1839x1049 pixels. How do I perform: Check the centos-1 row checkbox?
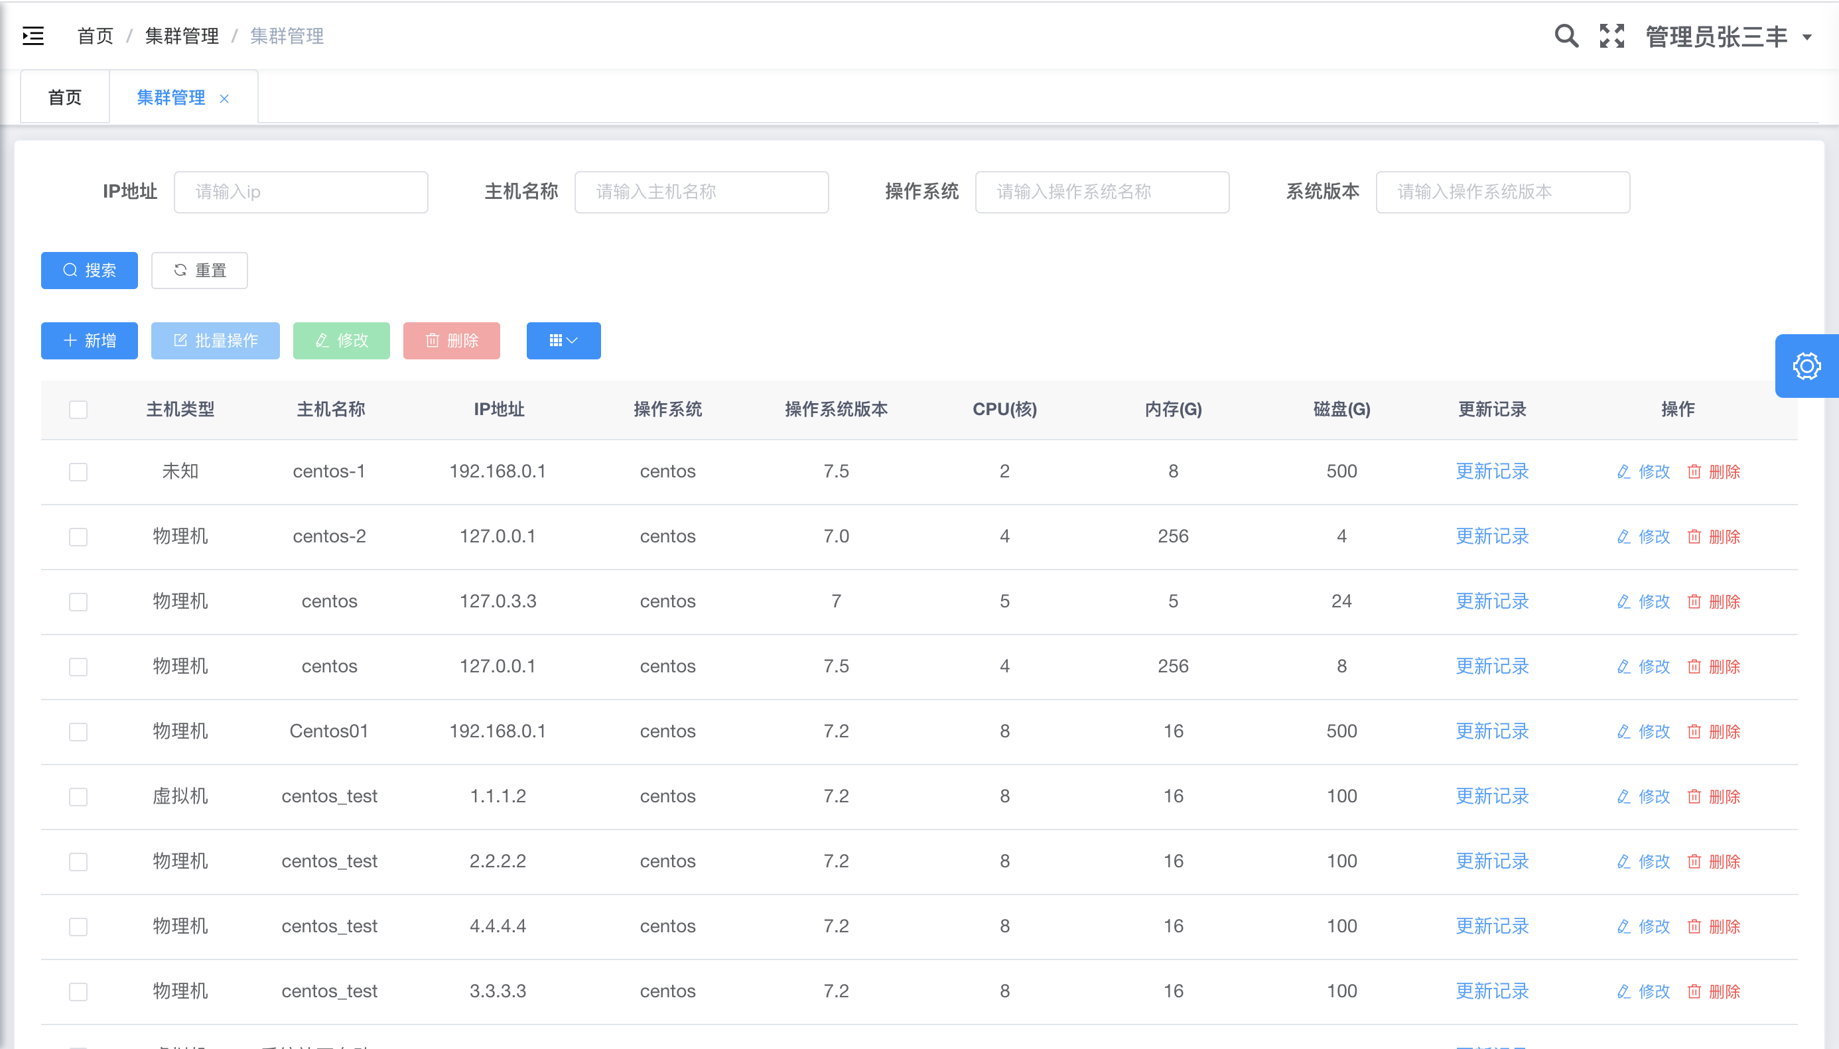(x=78, y=472)
